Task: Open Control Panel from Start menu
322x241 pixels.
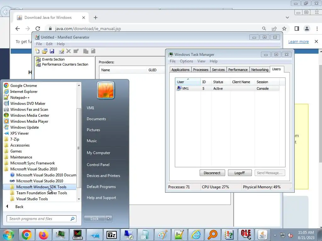Action: coord(98,164)
